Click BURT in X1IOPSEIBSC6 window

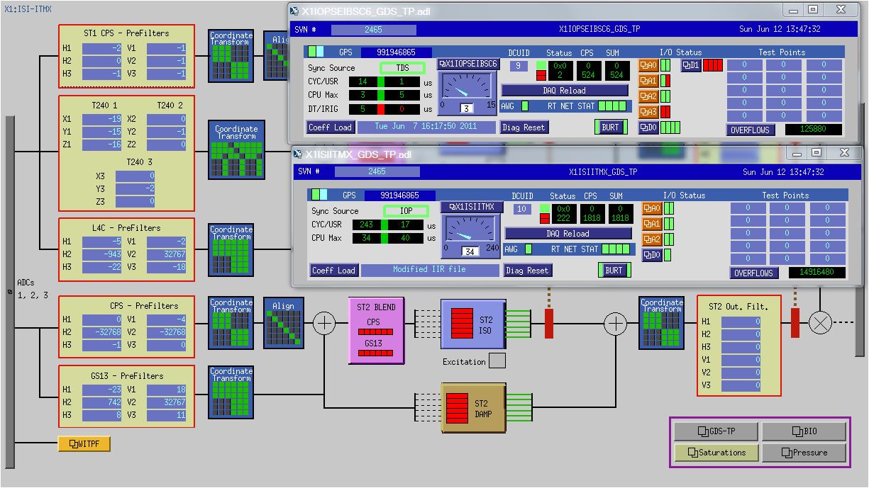pos(610,127)
